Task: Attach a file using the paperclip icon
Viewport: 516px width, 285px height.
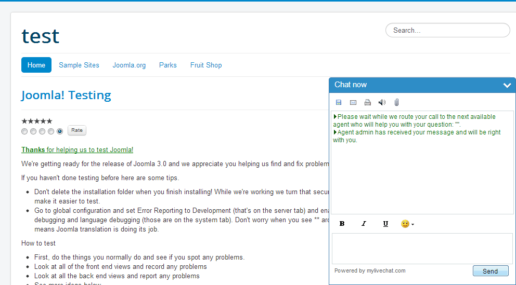Action: point(396,102)
